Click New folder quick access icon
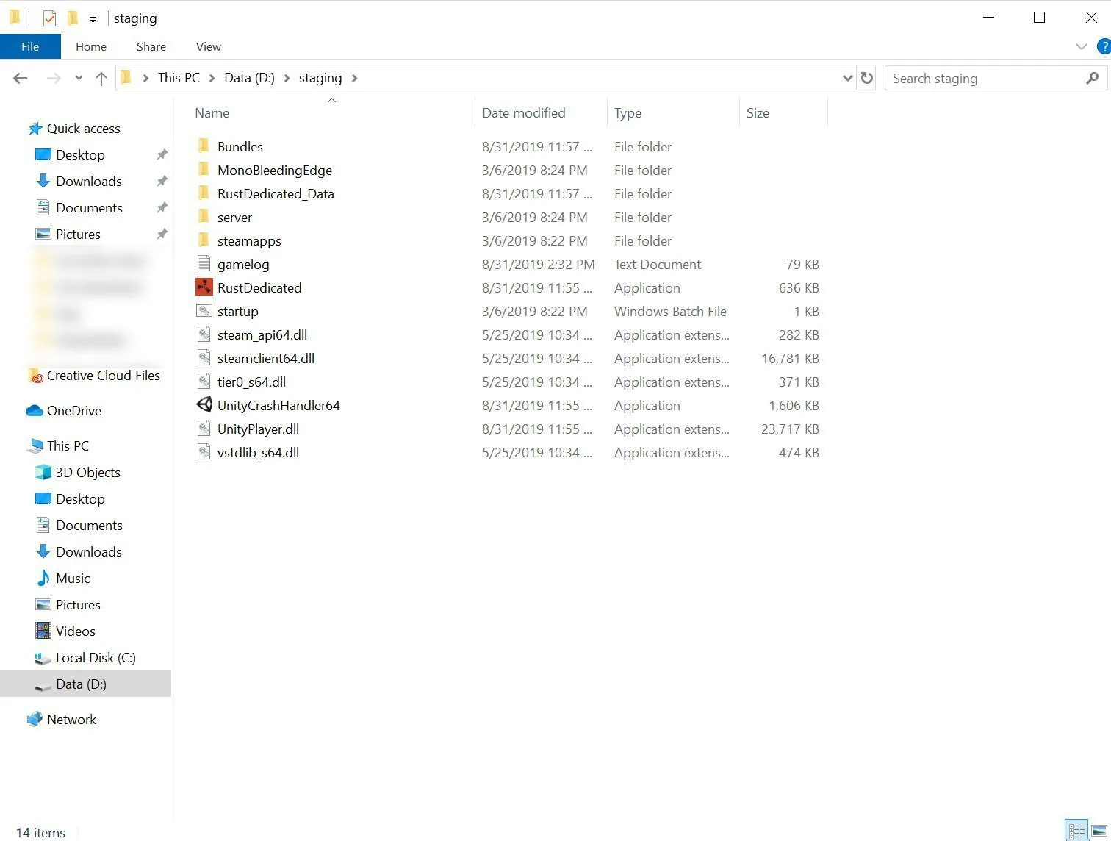1111x841 pixels. pos(72,18)
